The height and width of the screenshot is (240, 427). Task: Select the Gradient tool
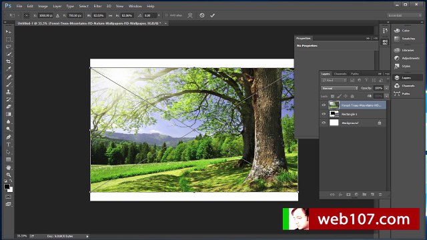[9, 114]
